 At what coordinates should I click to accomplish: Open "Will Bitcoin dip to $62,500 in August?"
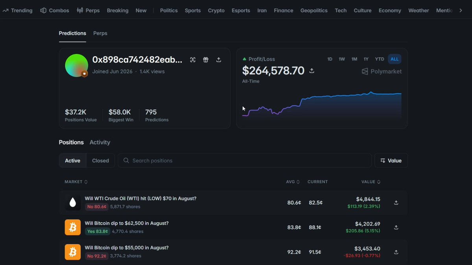pos(127,223)
